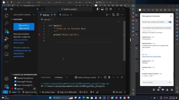Open Chrome from the taskbar

click(100, 98)
